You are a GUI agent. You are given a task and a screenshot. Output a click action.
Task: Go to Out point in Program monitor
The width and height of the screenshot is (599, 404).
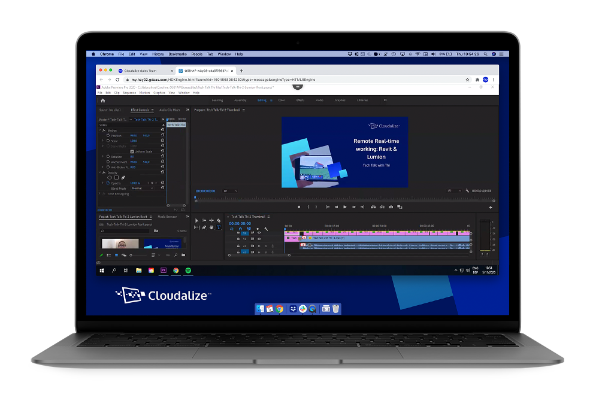pyautogui.click(x=362, y=207)
